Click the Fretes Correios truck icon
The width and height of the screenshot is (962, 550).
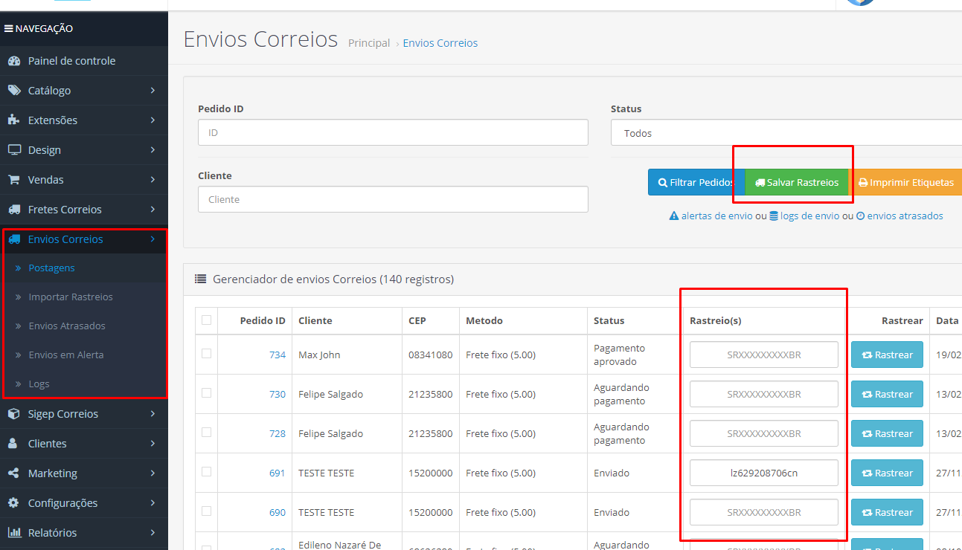tap(14, 210)
